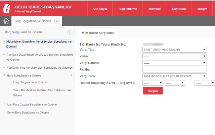Open the Bitiş month dropdown

pyautogui.click(x=205, y=83)
